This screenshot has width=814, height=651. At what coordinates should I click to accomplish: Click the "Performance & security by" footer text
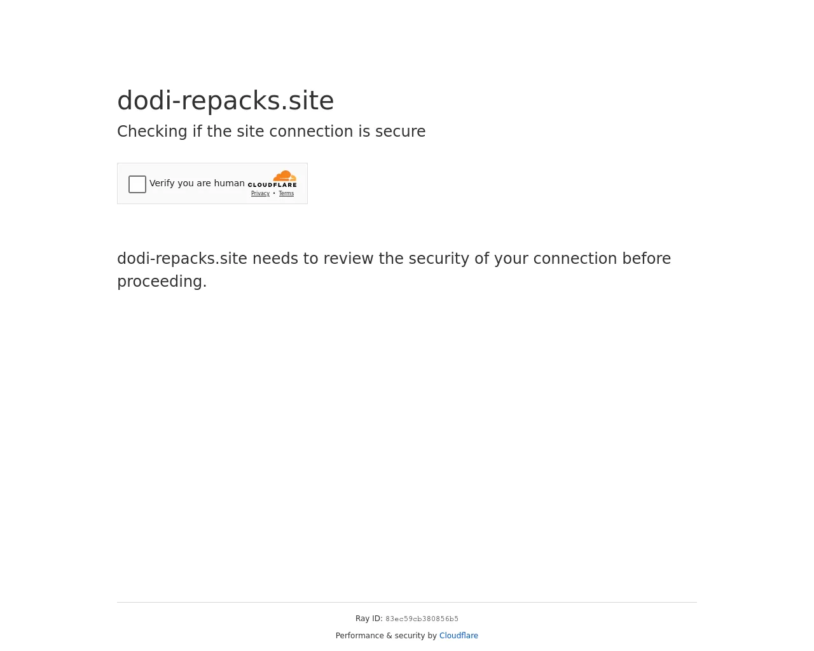[386, 636]
